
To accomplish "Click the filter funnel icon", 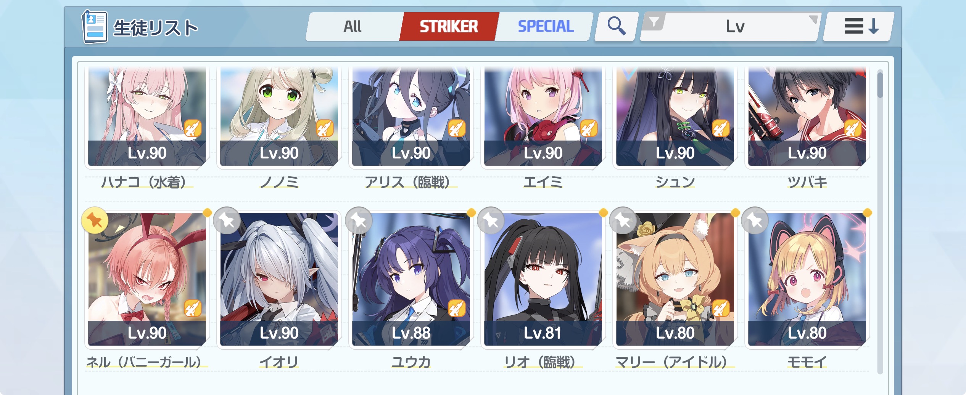I will click(654, 22).
